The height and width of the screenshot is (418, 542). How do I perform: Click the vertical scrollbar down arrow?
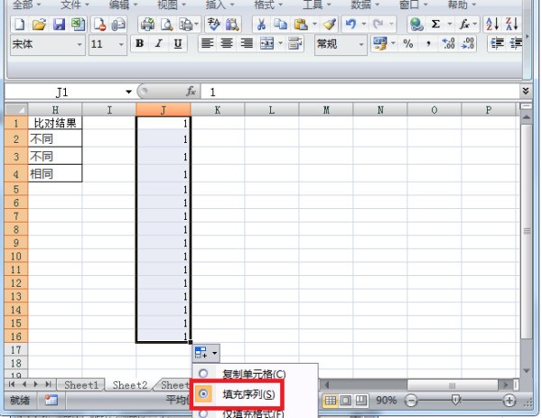click(x=527, y=371)
